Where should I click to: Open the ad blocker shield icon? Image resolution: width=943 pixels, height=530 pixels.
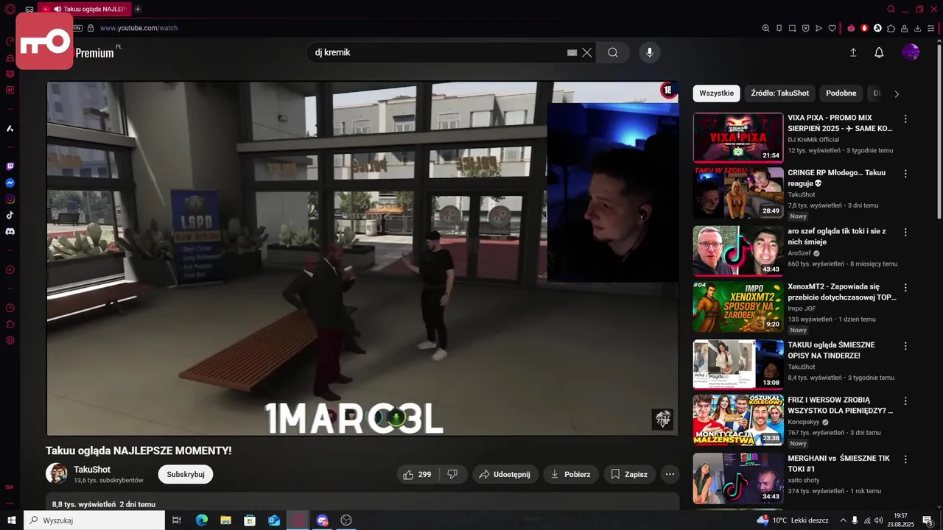805,28
